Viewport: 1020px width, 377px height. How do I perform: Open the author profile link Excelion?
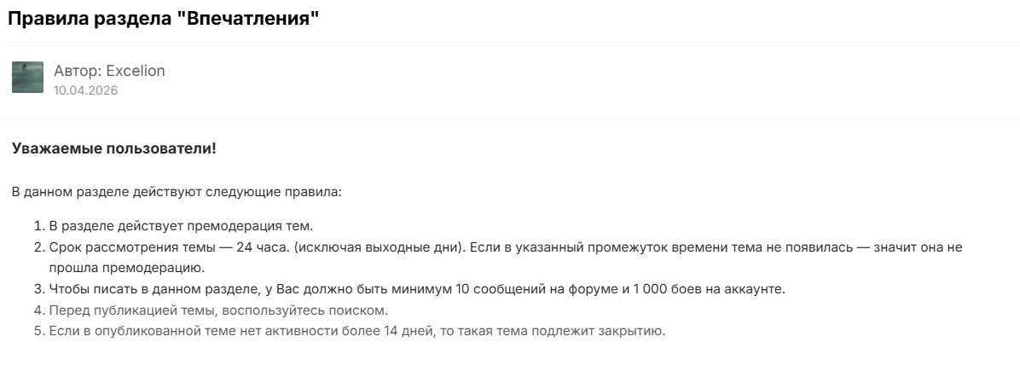[x=136, y=71]
